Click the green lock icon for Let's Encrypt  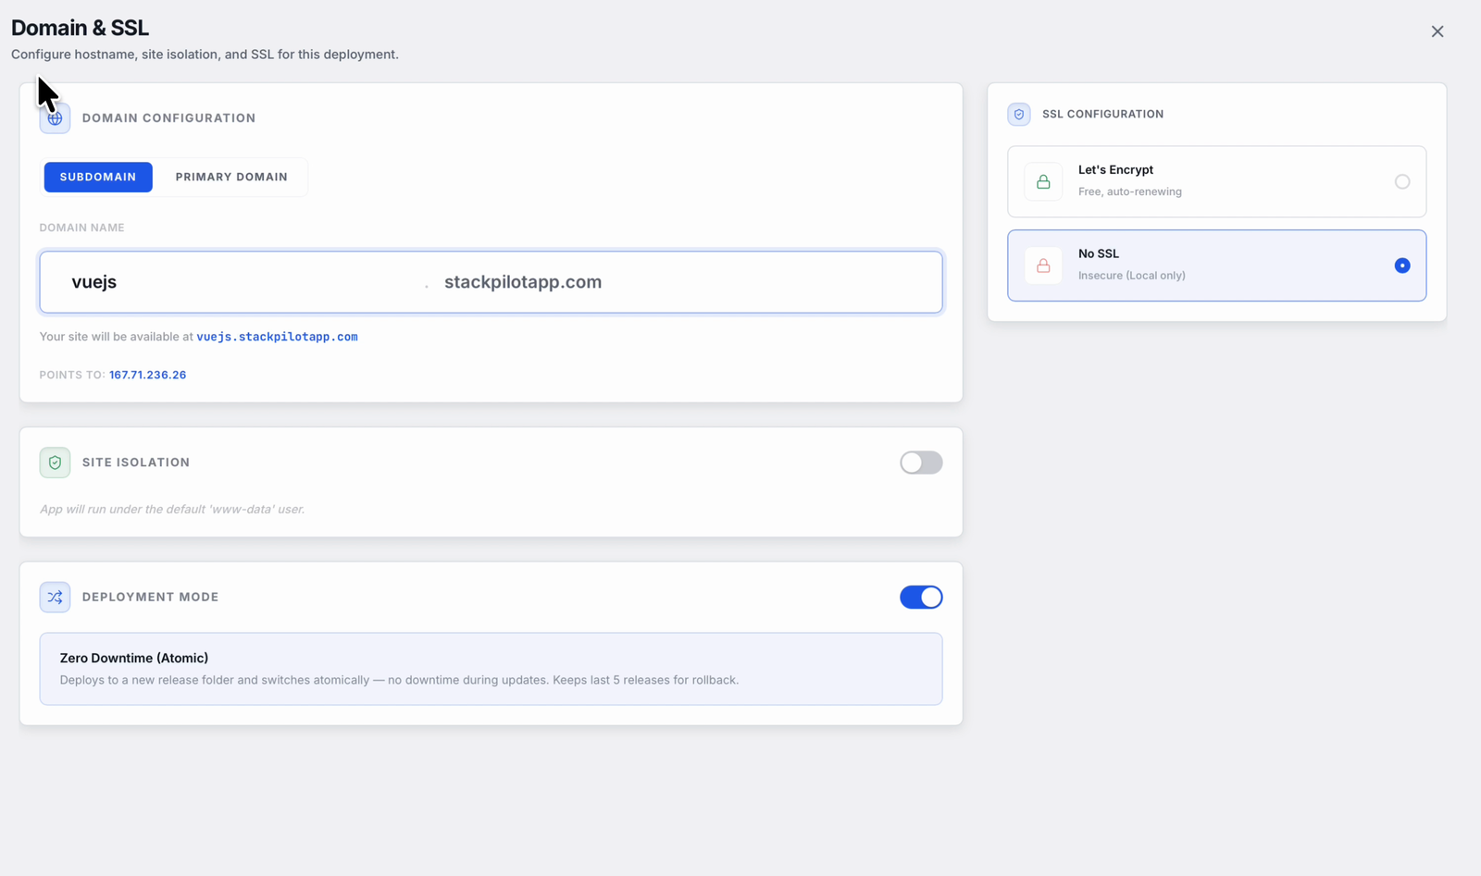tap(1043, 182)
